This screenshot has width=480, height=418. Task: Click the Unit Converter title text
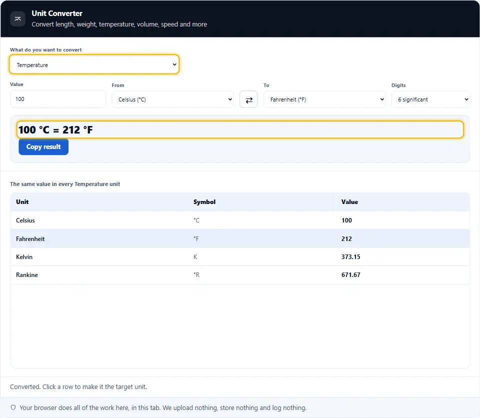[x=57, y=13]
